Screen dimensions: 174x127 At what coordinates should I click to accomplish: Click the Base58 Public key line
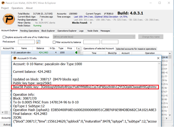[x=85, y=87]
